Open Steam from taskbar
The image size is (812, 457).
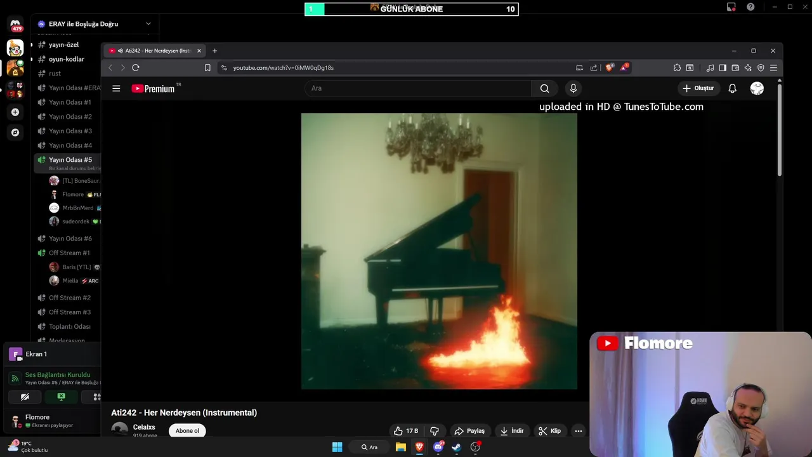(x=456, y=447)
